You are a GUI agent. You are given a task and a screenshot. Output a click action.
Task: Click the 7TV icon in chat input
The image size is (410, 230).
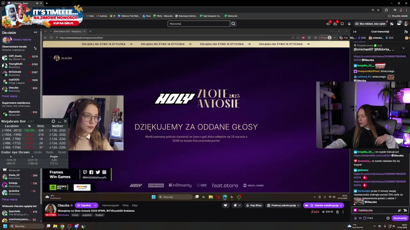click(405, 210)
